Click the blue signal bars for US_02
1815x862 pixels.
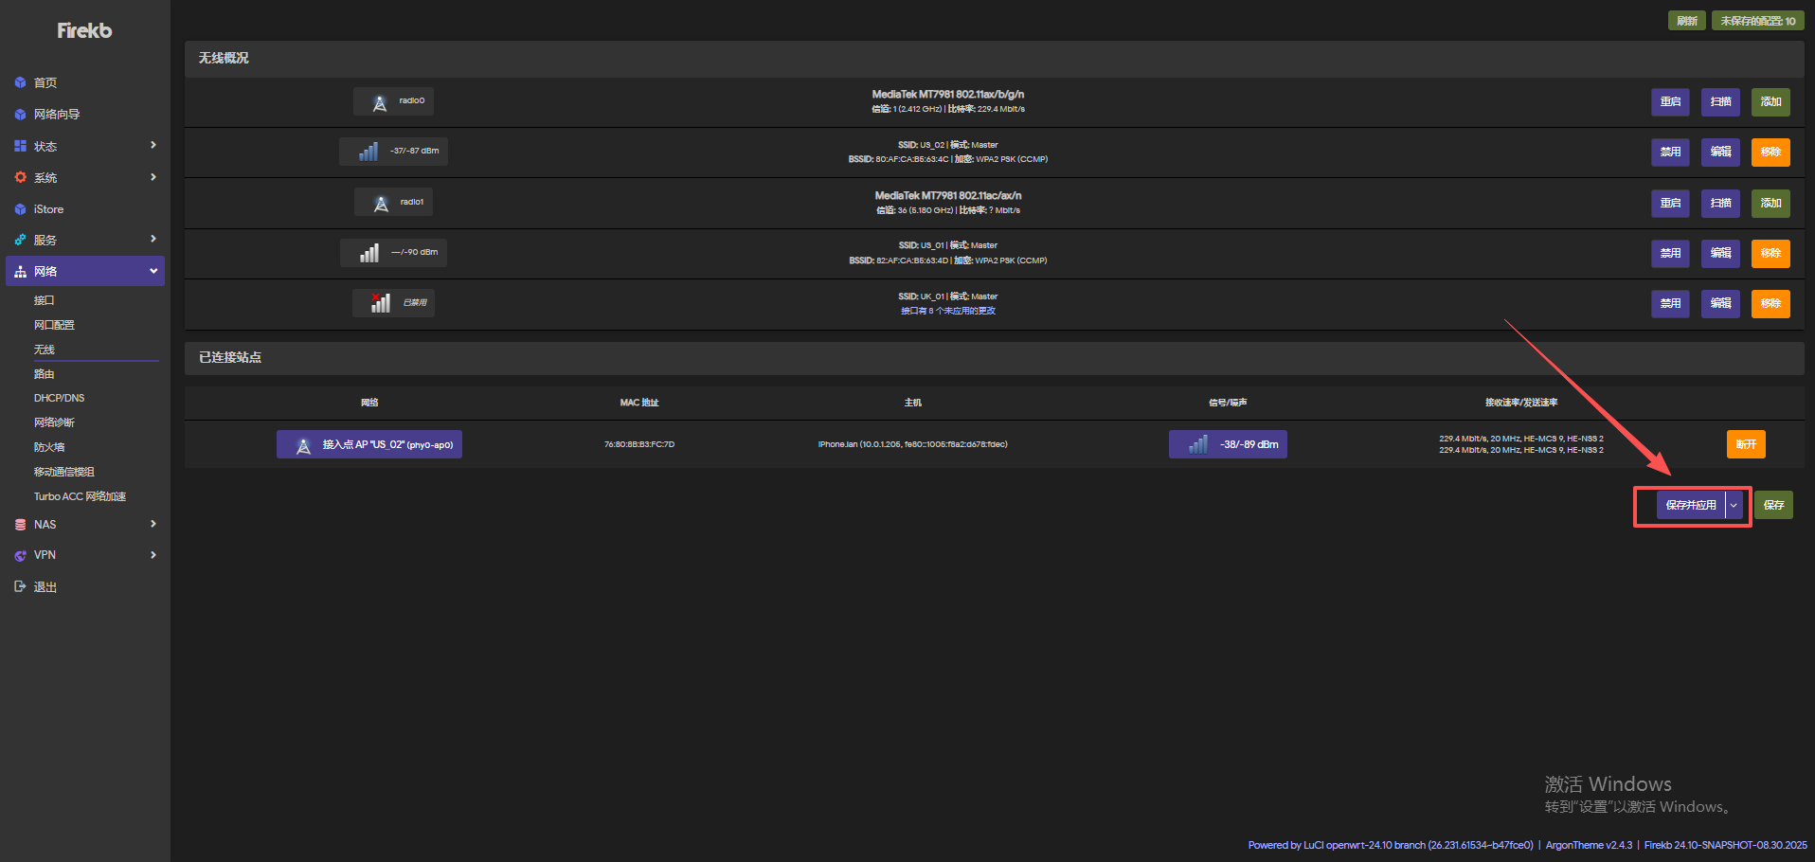coord(368,152)
